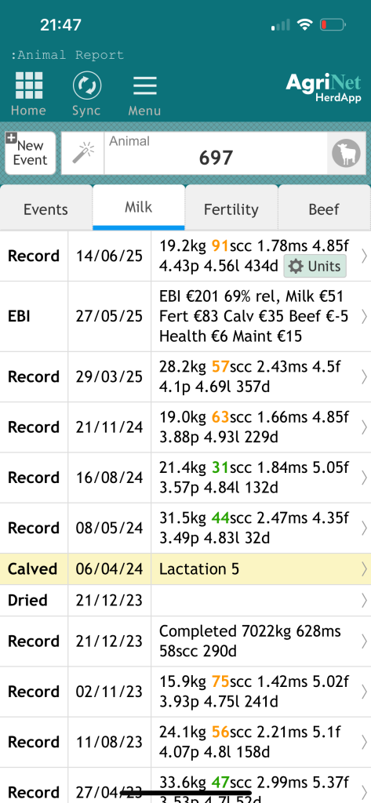Tap the grey cow silhouette icon
Screen dimensions: 371x803
pos(347,154)
